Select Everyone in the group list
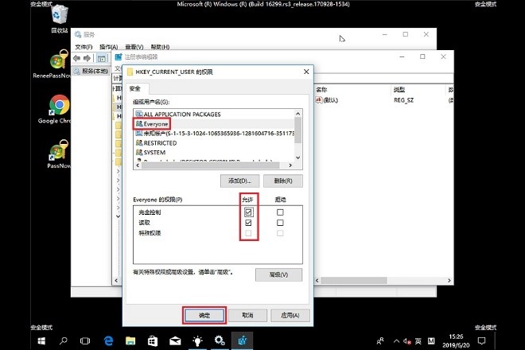 click(214, 124)
